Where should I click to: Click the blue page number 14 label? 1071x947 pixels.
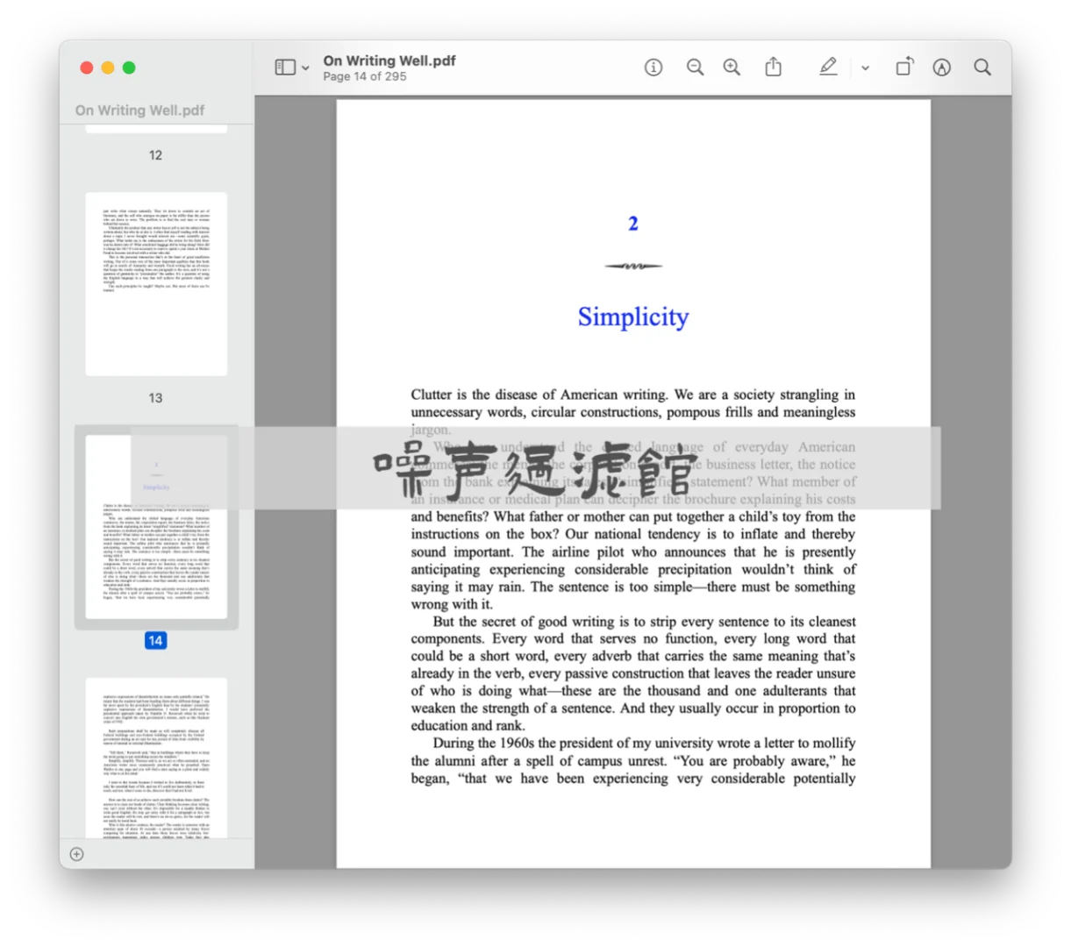click(155, 641)
